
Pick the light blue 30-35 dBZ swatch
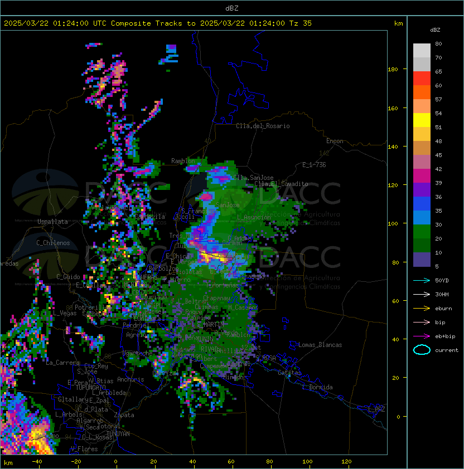[422, 217]
